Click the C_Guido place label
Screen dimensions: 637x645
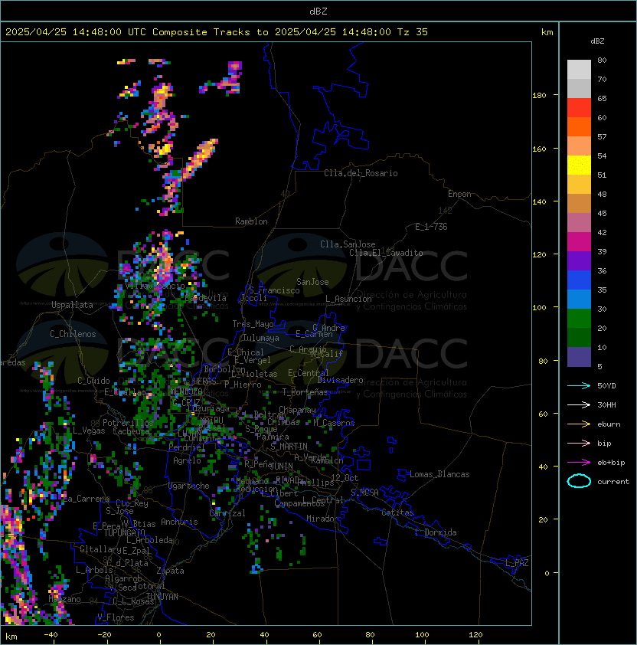click(x=93, y=381)
